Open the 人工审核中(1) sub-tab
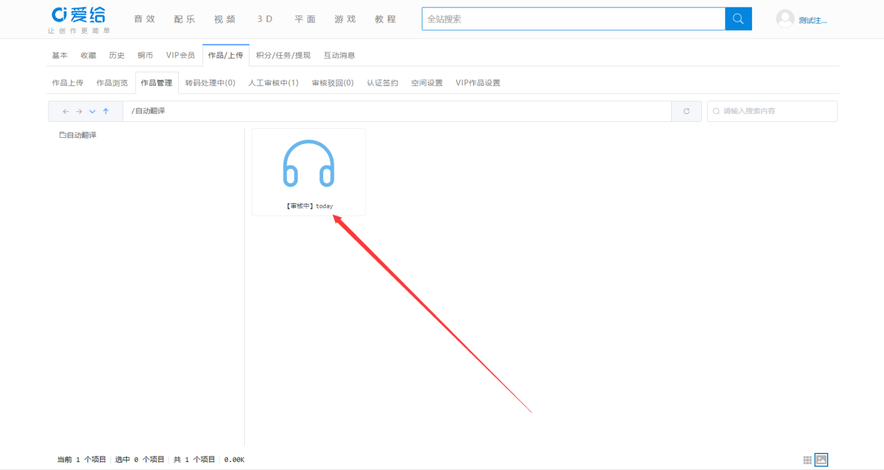 pos(273,83)
